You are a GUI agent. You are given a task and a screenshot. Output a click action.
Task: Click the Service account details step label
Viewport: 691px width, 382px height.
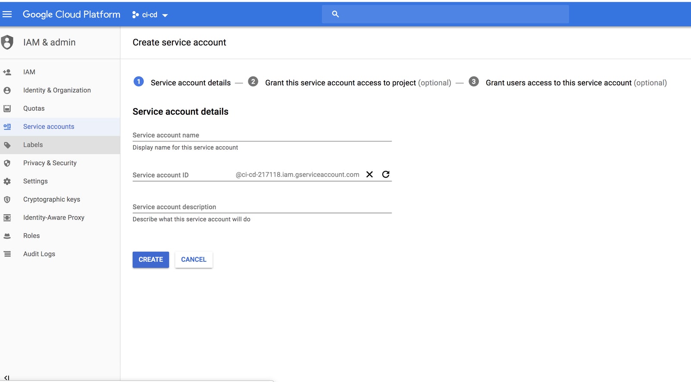(190, 83)
